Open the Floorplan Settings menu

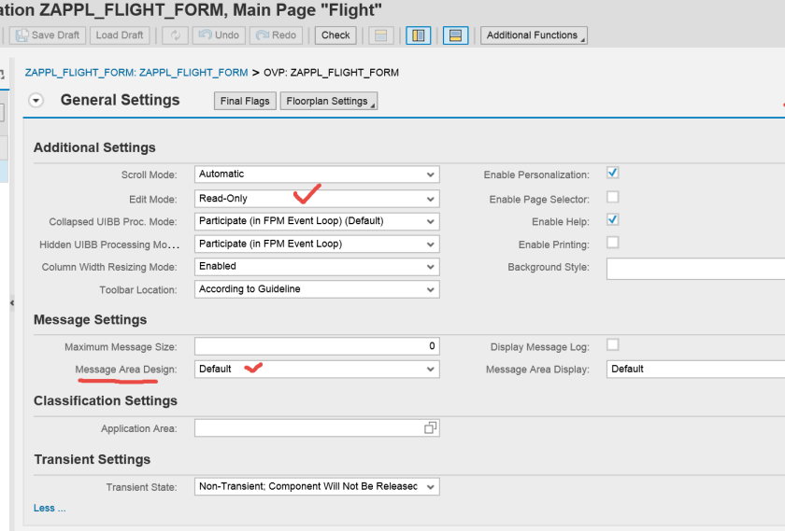click(x=328, y=101)
